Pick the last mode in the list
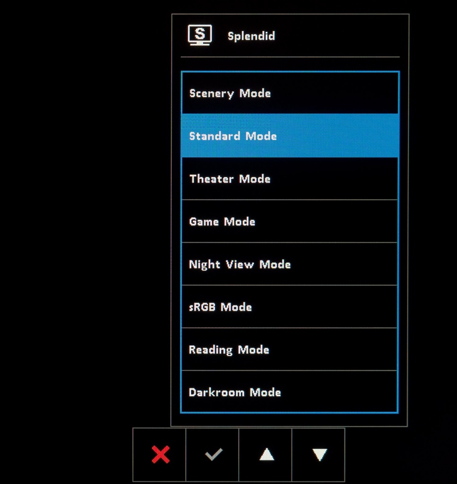Image resolution: width=457 pixels, height=484 pixels. pos(290,392)
